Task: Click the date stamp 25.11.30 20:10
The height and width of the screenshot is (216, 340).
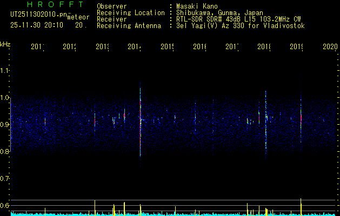Action: point(37,25)
